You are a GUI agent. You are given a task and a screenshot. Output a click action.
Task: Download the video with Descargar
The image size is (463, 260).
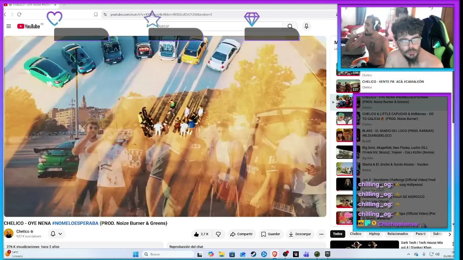(300, 234)
